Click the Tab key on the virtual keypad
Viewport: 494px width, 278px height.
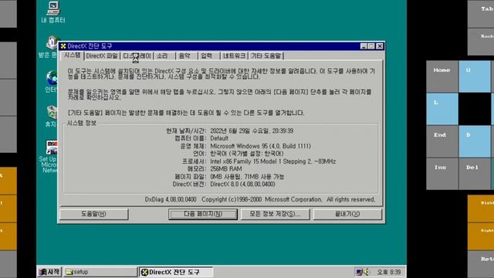click(481, 14)
